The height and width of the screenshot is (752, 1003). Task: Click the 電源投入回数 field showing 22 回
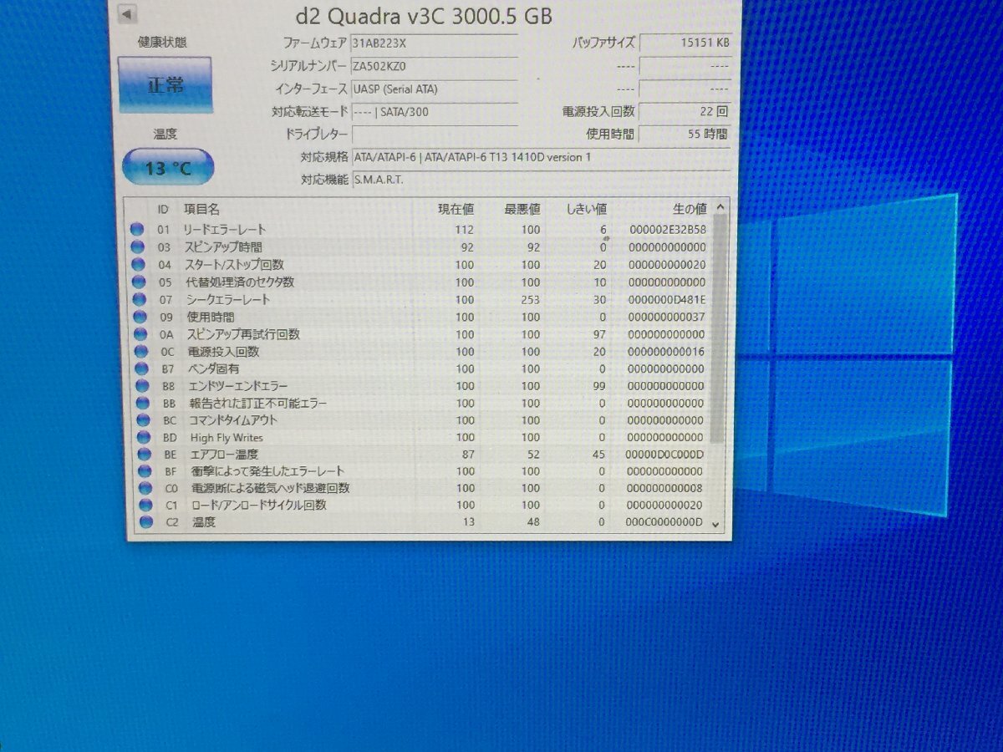(685, 111)
